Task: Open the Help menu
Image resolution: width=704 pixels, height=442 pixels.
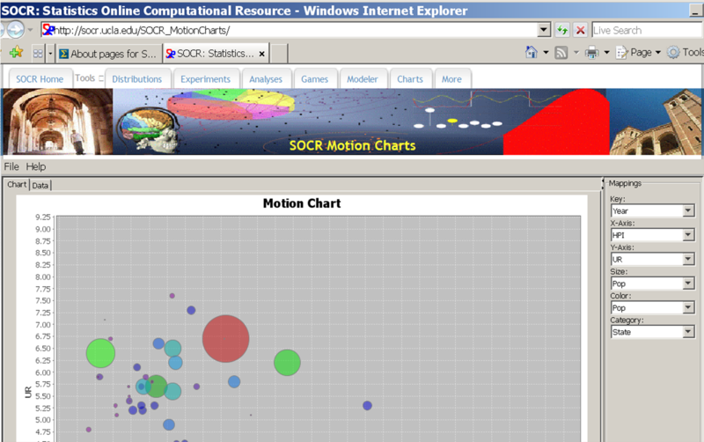Action: click(x=36, y=166)
